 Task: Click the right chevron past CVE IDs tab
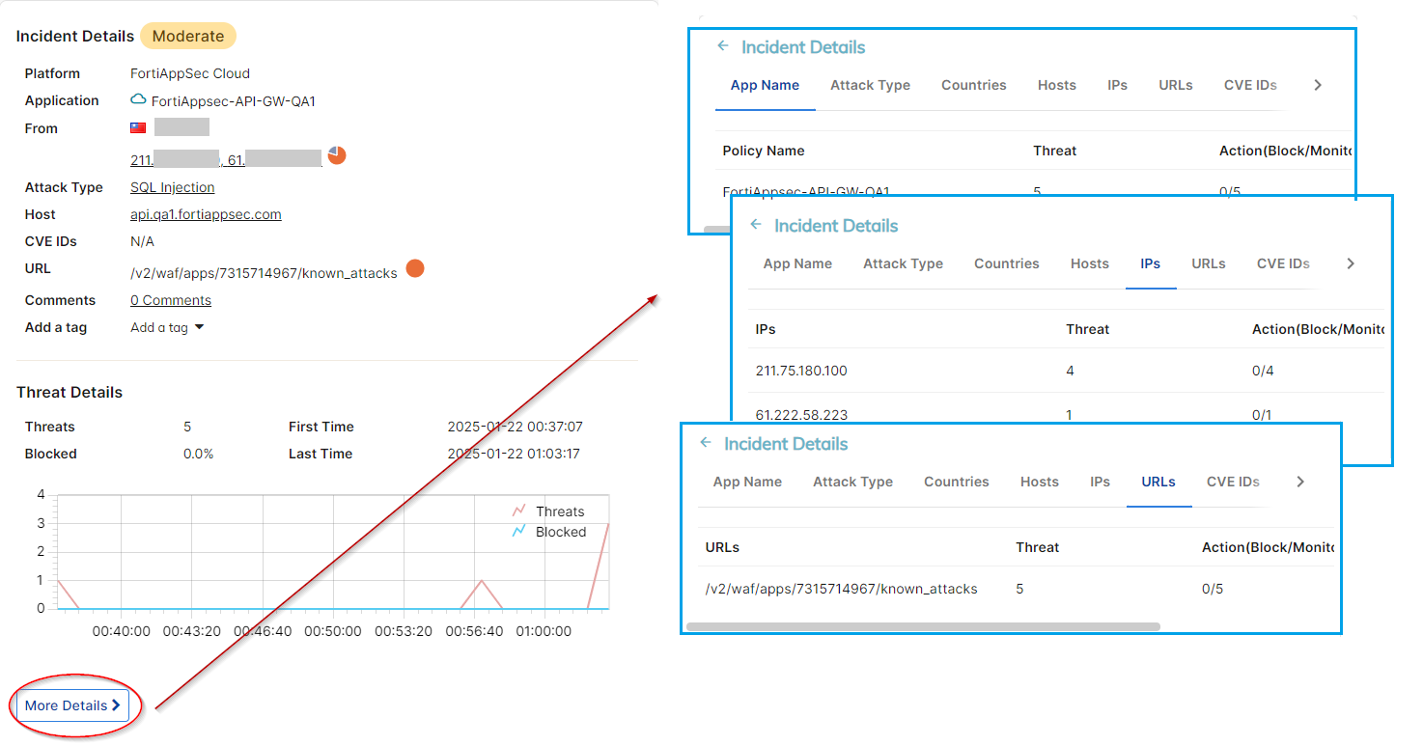coord(1317,85)
